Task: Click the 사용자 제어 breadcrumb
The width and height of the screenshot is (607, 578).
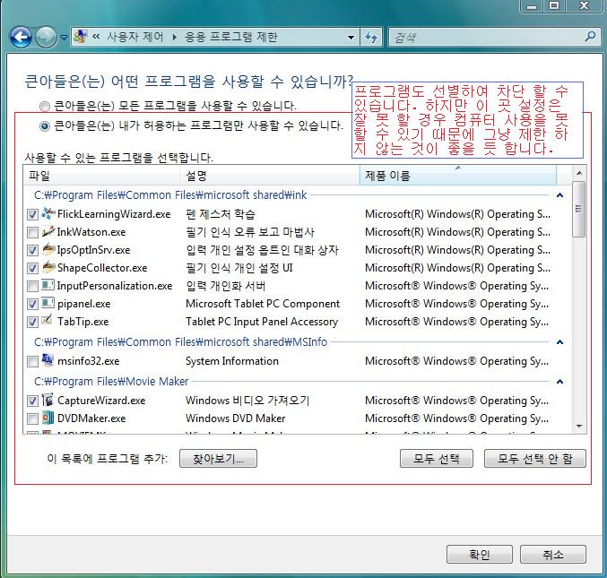Action: coord(135,37)
